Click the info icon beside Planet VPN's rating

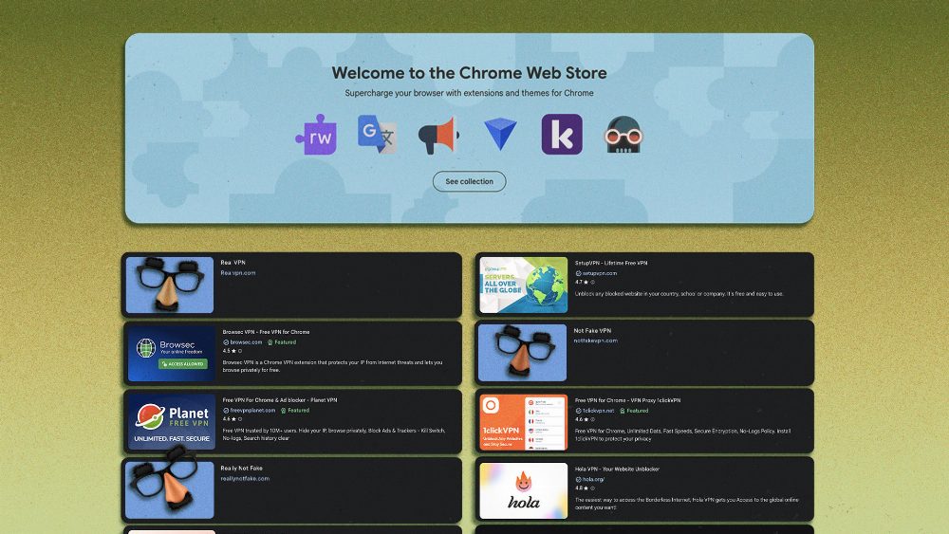[240, 419]
